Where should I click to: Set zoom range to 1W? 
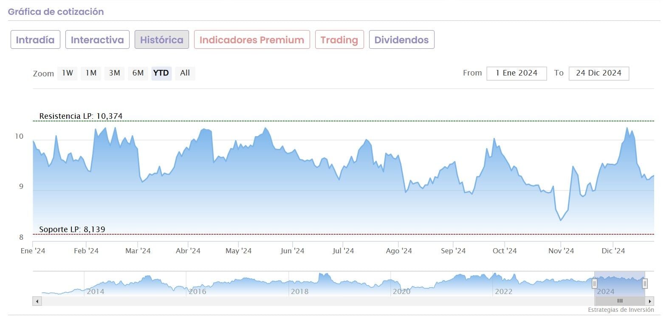tap(68, 73)
